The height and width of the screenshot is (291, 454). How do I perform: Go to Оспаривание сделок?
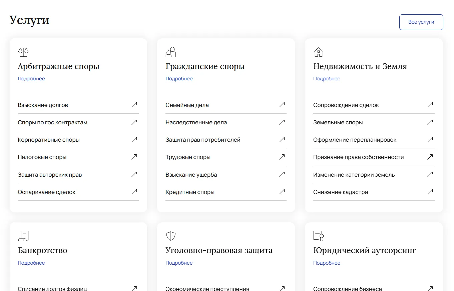pyautogui.click(x=78, y=192)
